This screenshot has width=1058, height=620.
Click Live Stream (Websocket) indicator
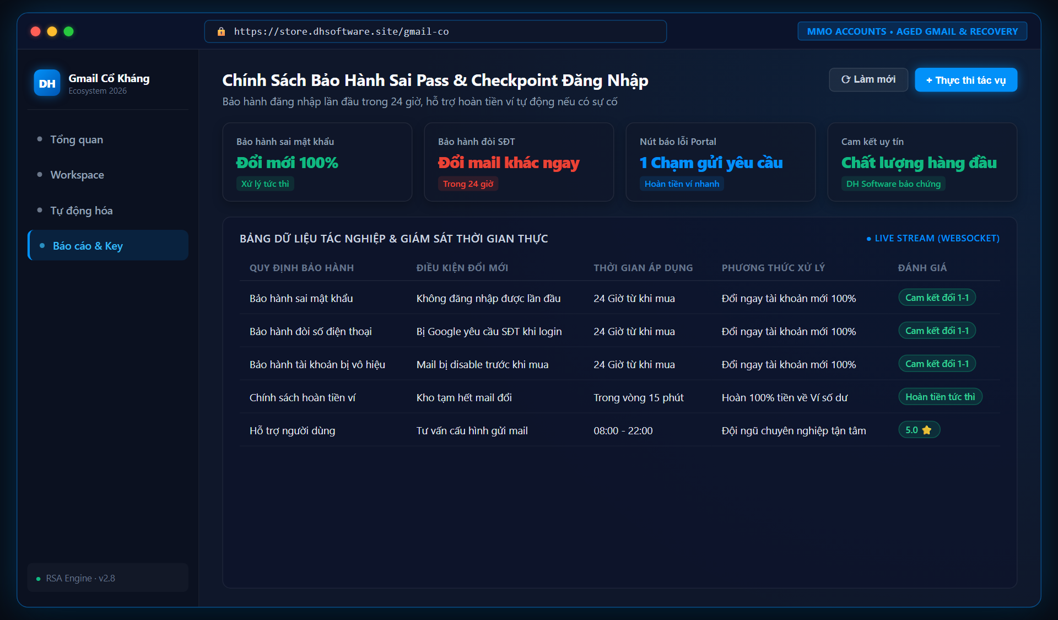933,238
